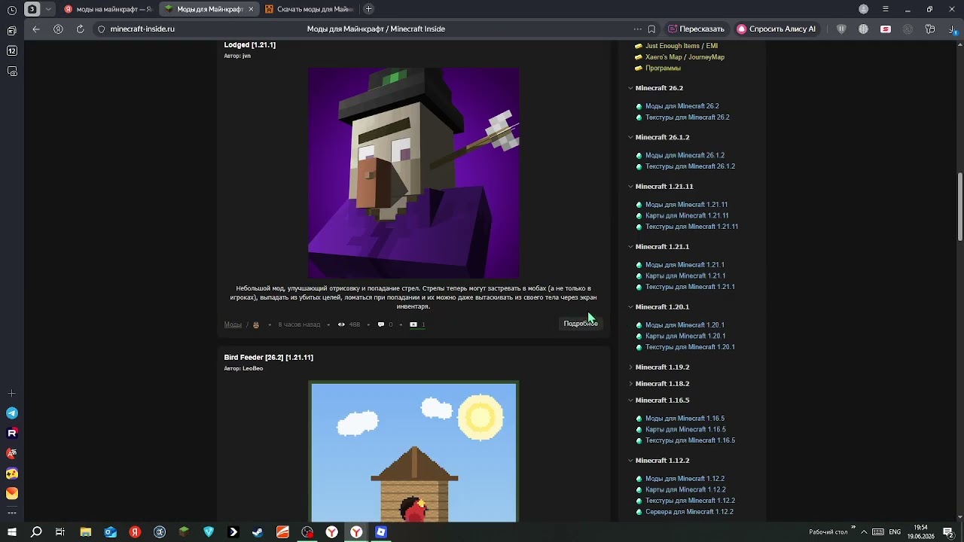Open Outlook from the taskbar
This screenshot has height=542, width=964.
pos(111,532)
